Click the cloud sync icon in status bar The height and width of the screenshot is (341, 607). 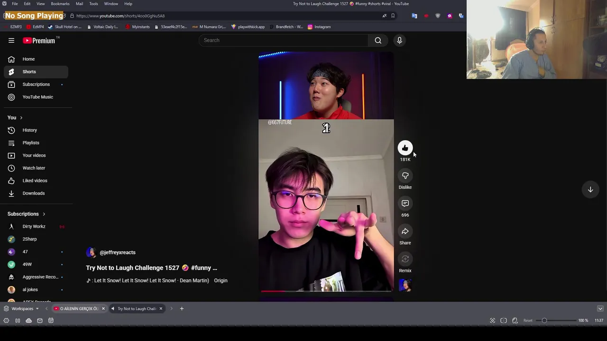pos(28,321)
